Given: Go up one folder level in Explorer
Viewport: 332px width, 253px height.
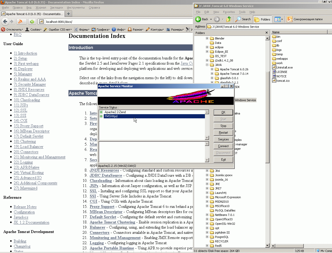Looking at the screenshot, I should coord(229,19).
